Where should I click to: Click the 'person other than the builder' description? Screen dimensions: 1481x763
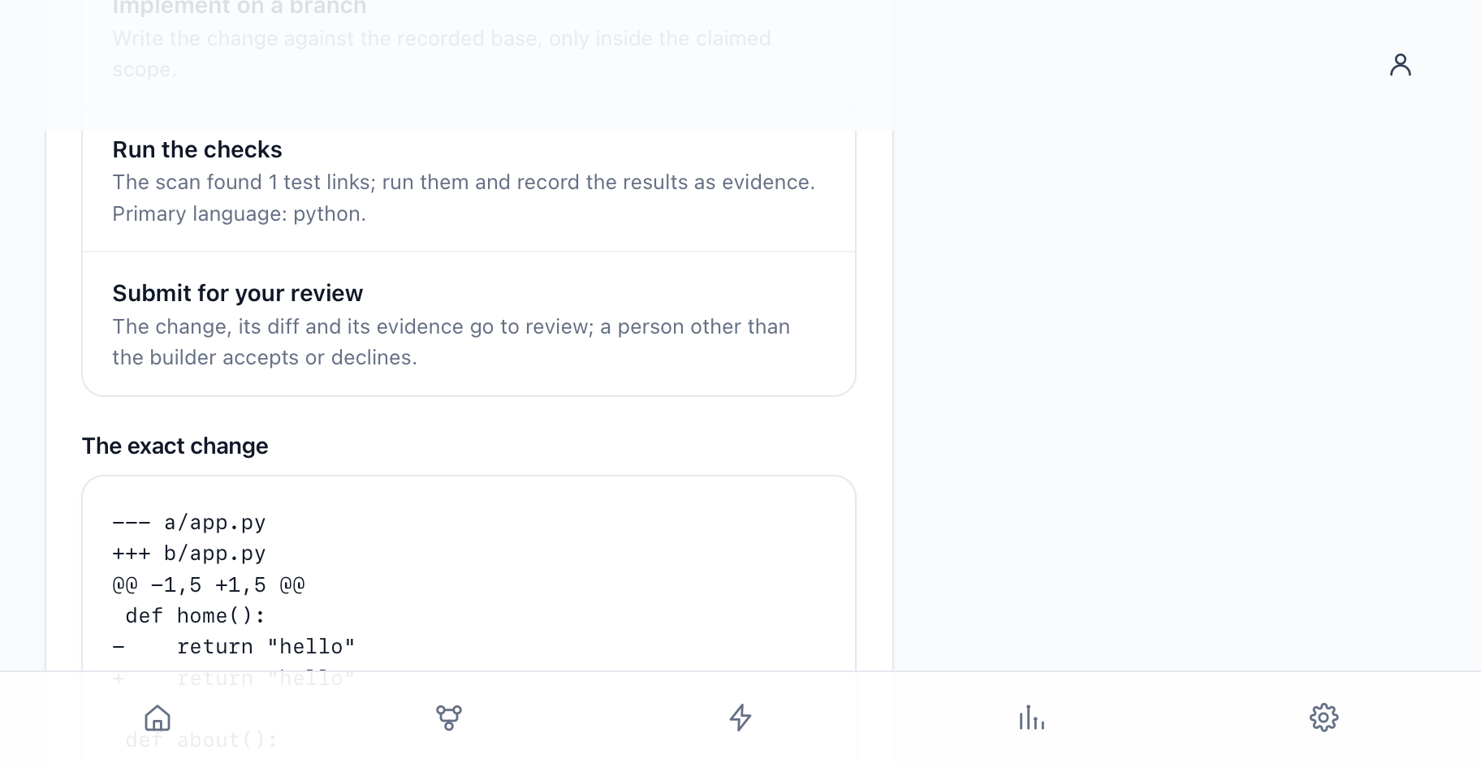tap(451, 342)
